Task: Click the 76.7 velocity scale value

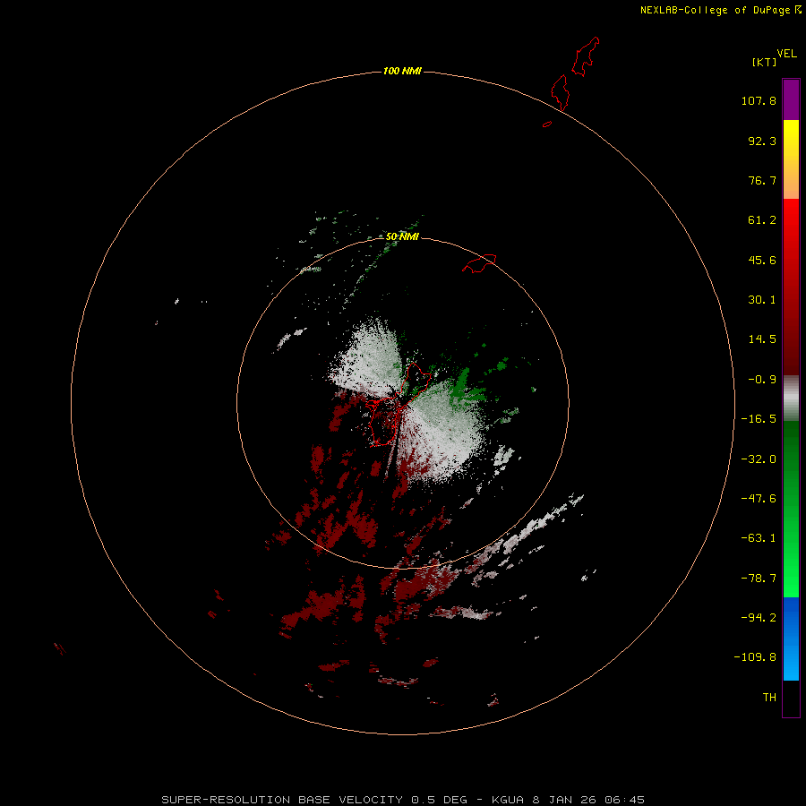Action: [x=762, y=180]
